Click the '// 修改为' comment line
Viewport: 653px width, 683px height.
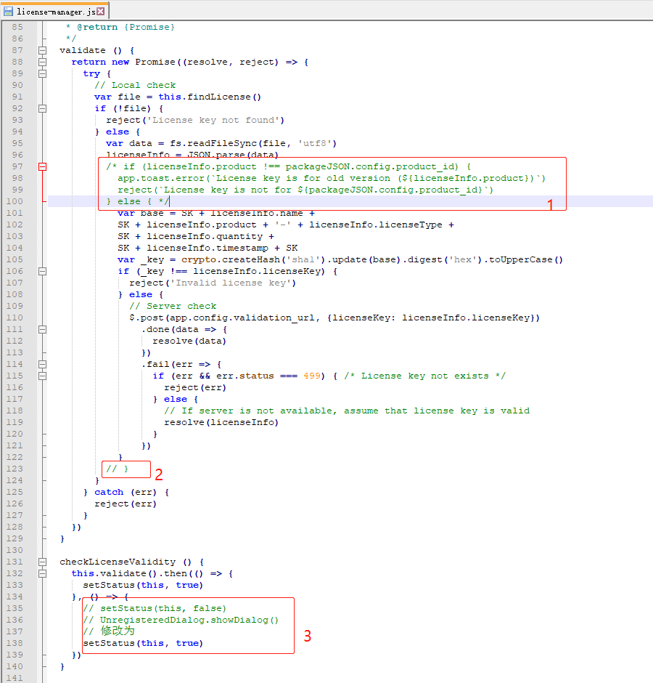109,631
